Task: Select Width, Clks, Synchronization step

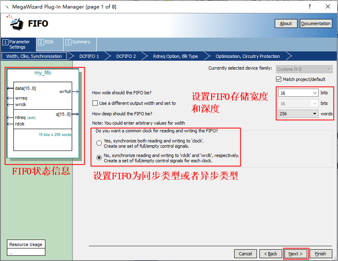Action: 34,56
